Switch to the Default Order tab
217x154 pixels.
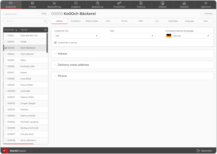click(92, 21)
